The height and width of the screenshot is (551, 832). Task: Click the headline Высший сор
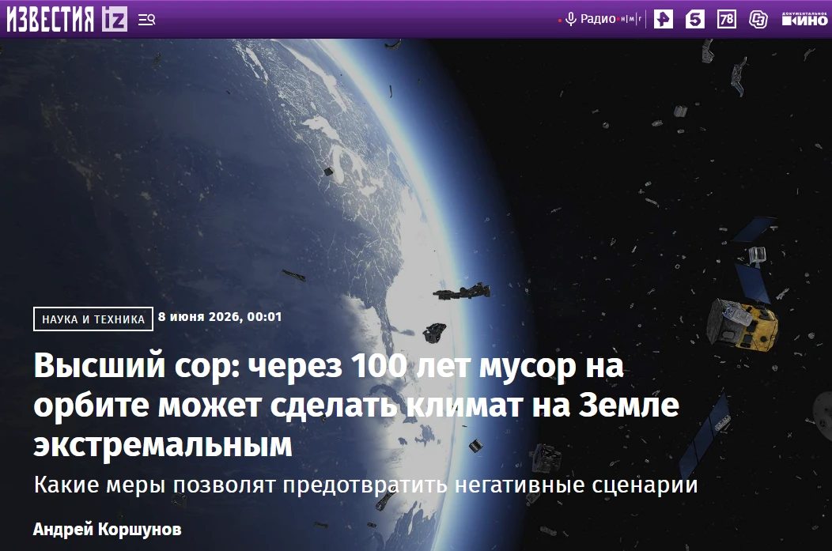pyautogui.click(x=356, y=405)
